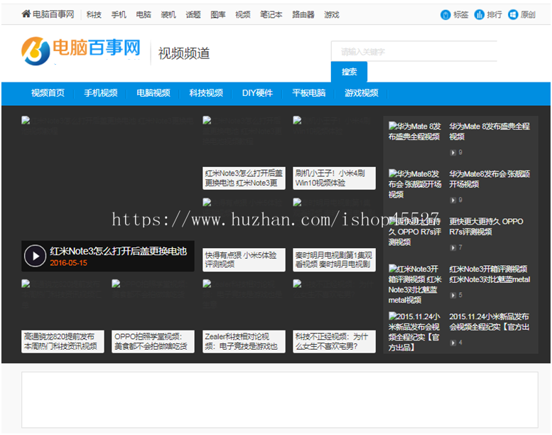Click 2015.11.24小米新品发布会 sidebar thumbnail
Viewport: 552px width, 435px height.
click(x=415, y=332)
